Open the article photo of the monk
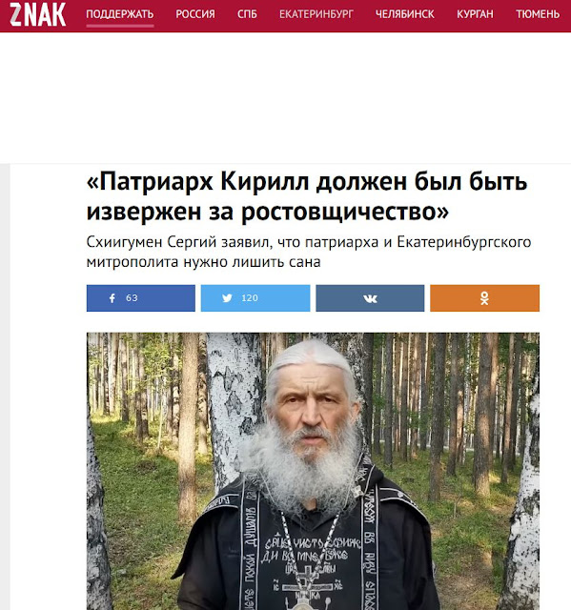571x610 pixels. tap(313, 471)
